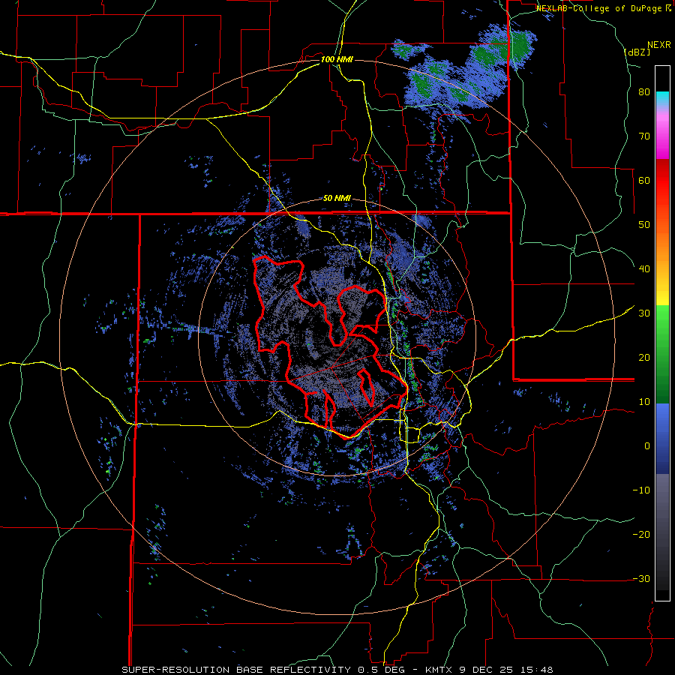Click the -20 value on the dBZ scale
The width and height of the screenshot is (675, 675).
tap(641, 534)
